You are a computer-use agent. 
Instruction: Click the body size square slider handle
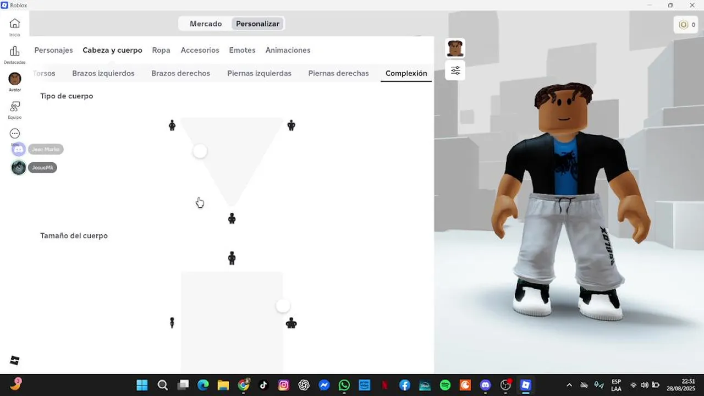[x=283, y=306]
